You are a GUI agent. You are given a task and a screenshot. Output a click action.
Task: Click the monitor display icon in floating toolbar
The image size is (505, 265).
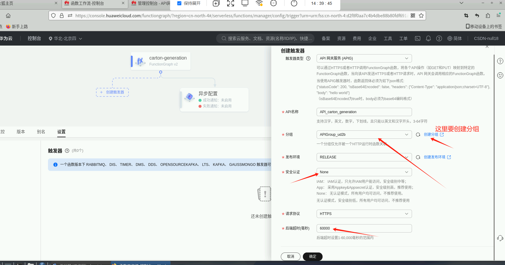pos(245,3)
